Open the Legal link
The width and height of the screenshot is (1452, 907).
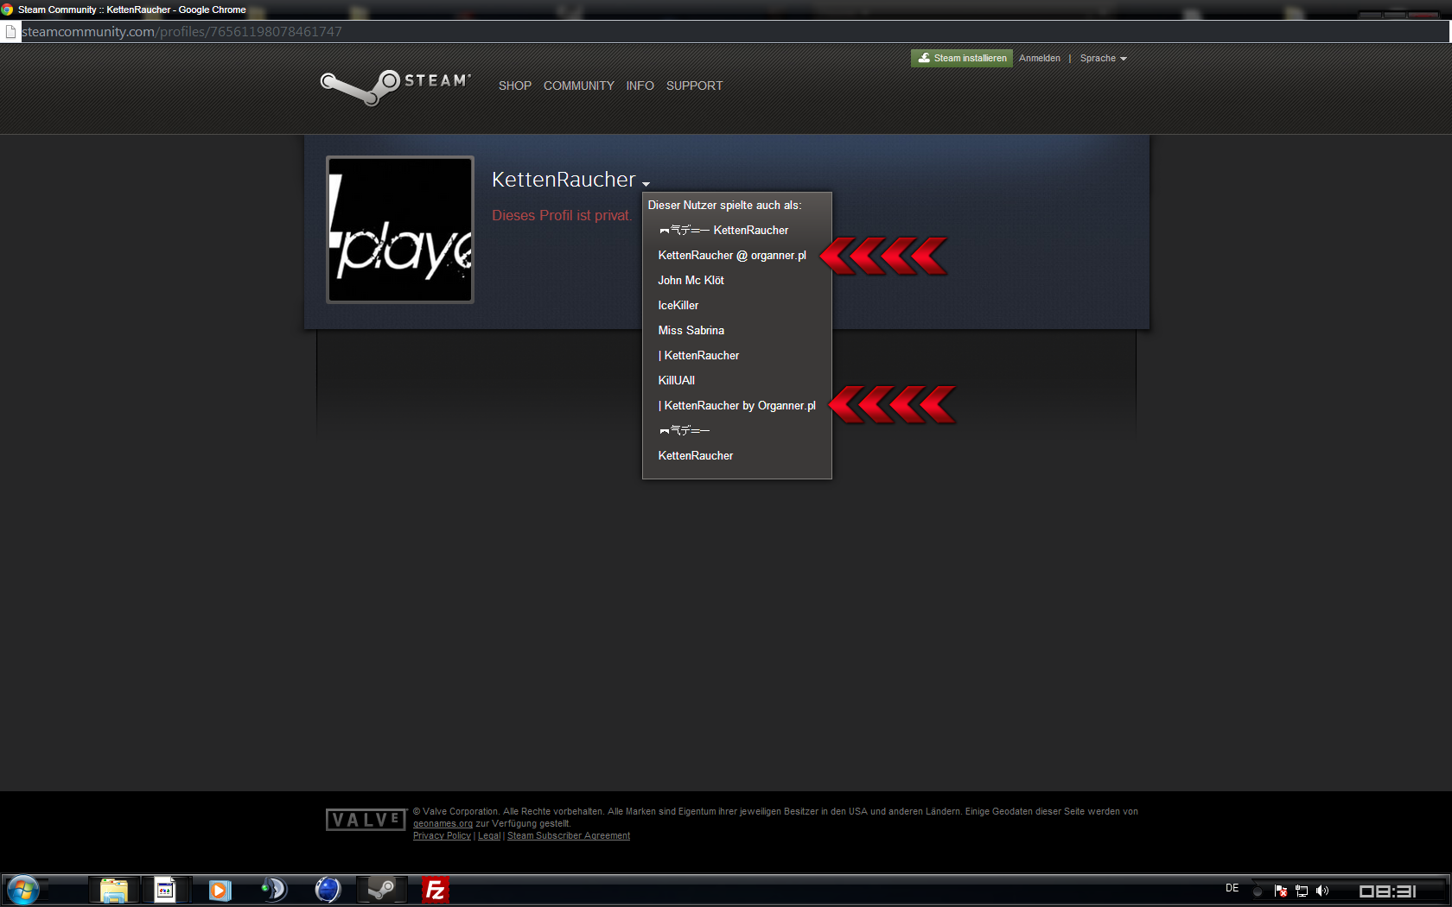point(489,835)
